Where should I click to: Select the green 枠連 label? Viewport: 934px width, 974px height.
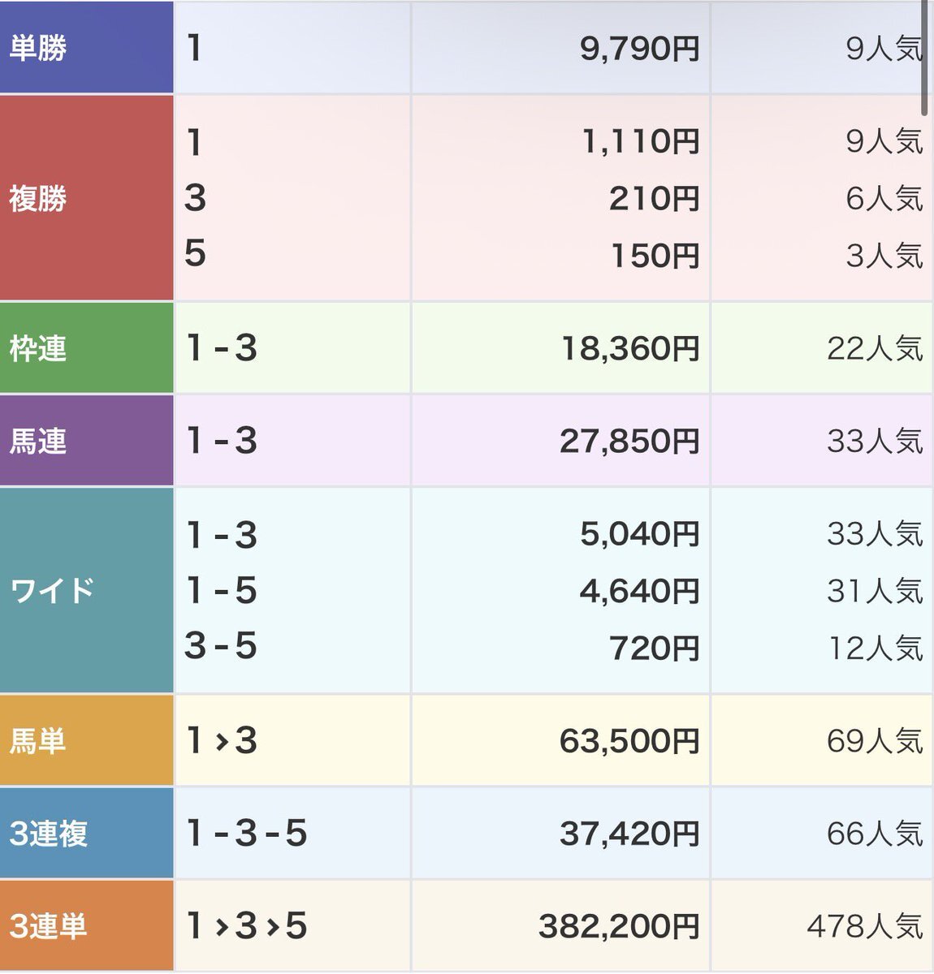click(x=38, y=349)
